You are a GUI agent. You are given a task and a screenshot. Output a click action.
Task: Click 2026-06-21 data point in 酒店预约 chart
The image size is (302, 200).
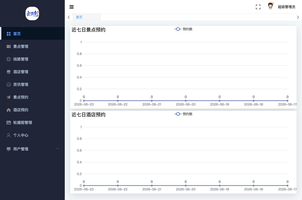tap(152, 185)
